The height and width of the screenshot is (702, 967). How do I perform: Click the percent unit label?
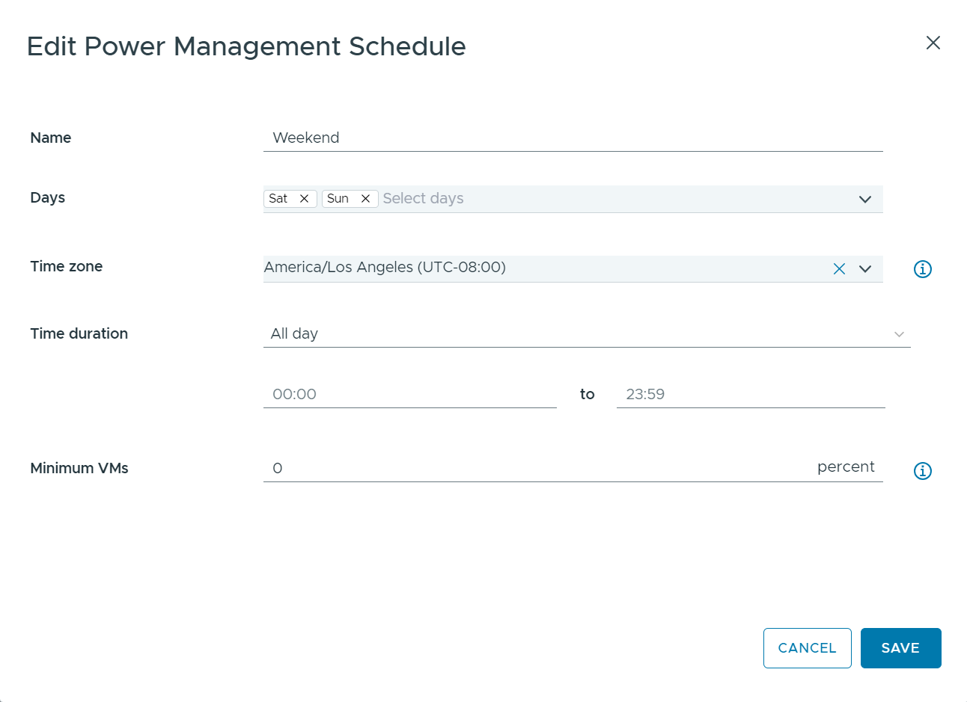(846, 467)
